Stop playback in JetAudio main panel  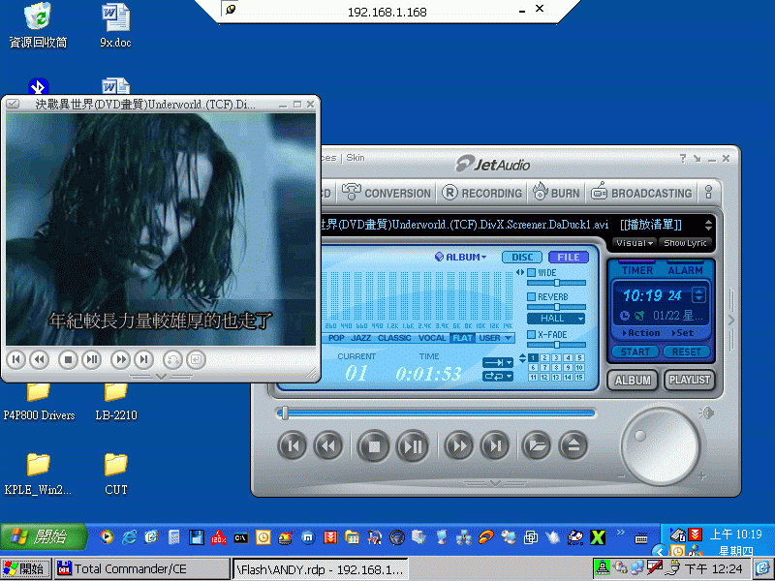tap(374, 446)
